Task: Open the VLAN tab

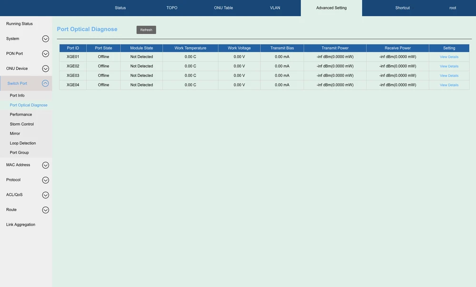Action: coord(275,8)
